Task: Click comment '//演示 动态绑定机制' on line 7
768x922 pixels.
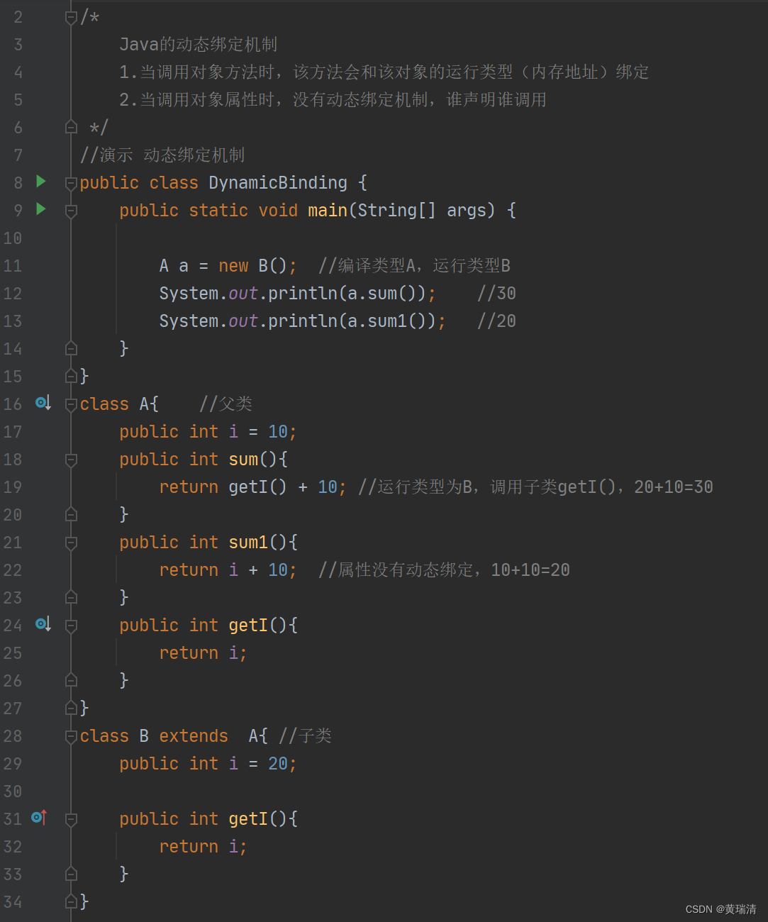Action: 162,155
